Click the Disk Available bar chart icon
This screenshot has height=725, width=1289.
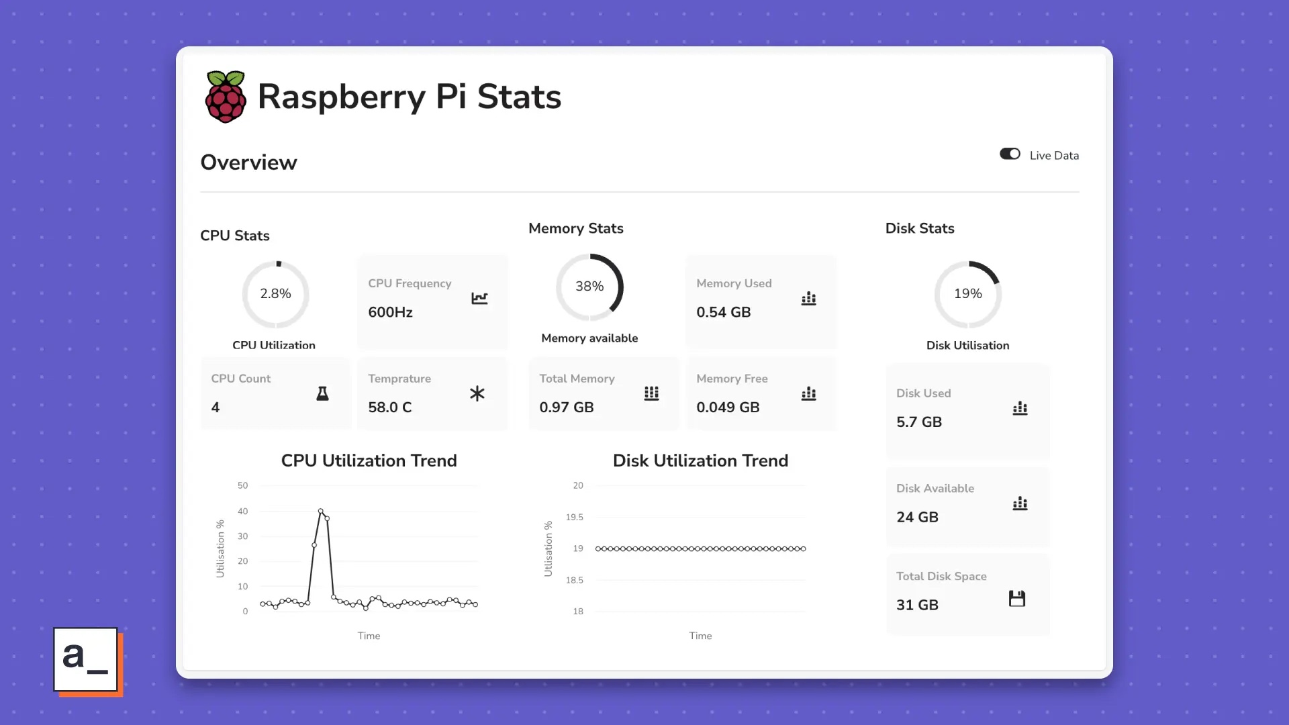[1020, 503]
